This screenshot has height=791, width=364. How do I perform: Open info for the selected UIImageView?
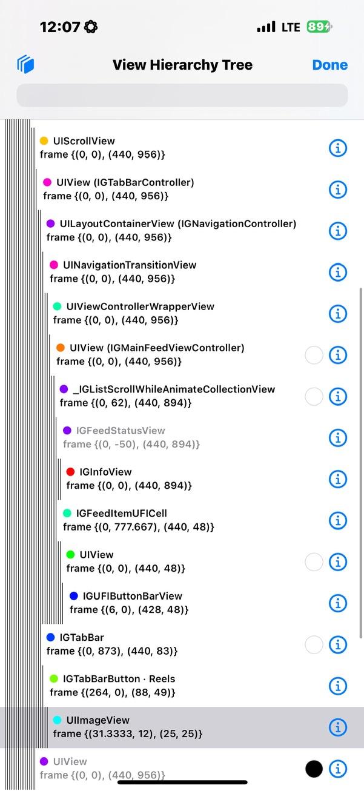tap(338, 727)
